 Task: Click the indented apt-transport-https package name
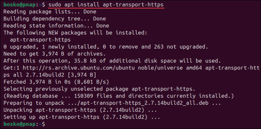coord(40,40)
